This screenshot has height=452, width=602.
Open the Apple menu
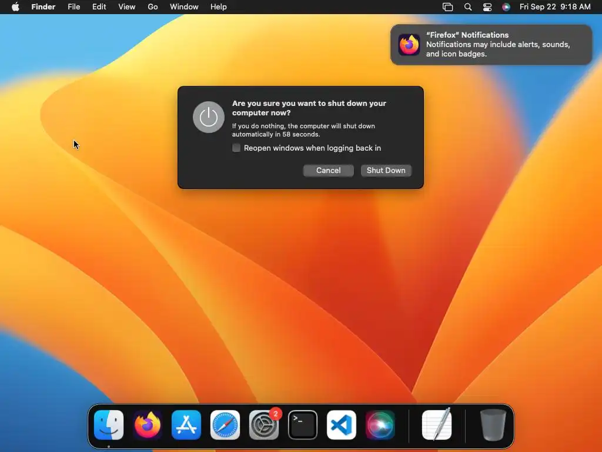point(15,7)
